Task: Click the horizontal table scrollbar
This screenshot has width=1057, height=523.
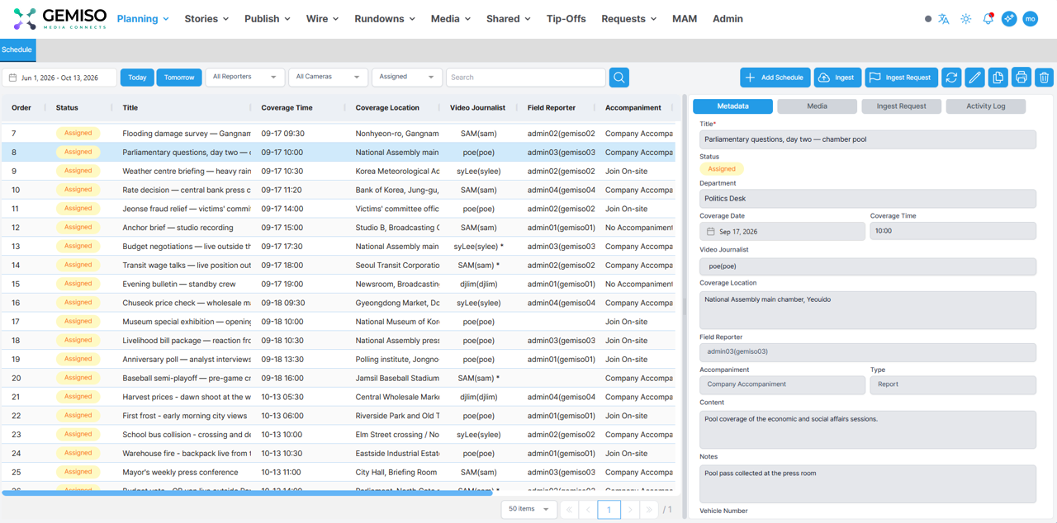Action: tap(248, 493)
